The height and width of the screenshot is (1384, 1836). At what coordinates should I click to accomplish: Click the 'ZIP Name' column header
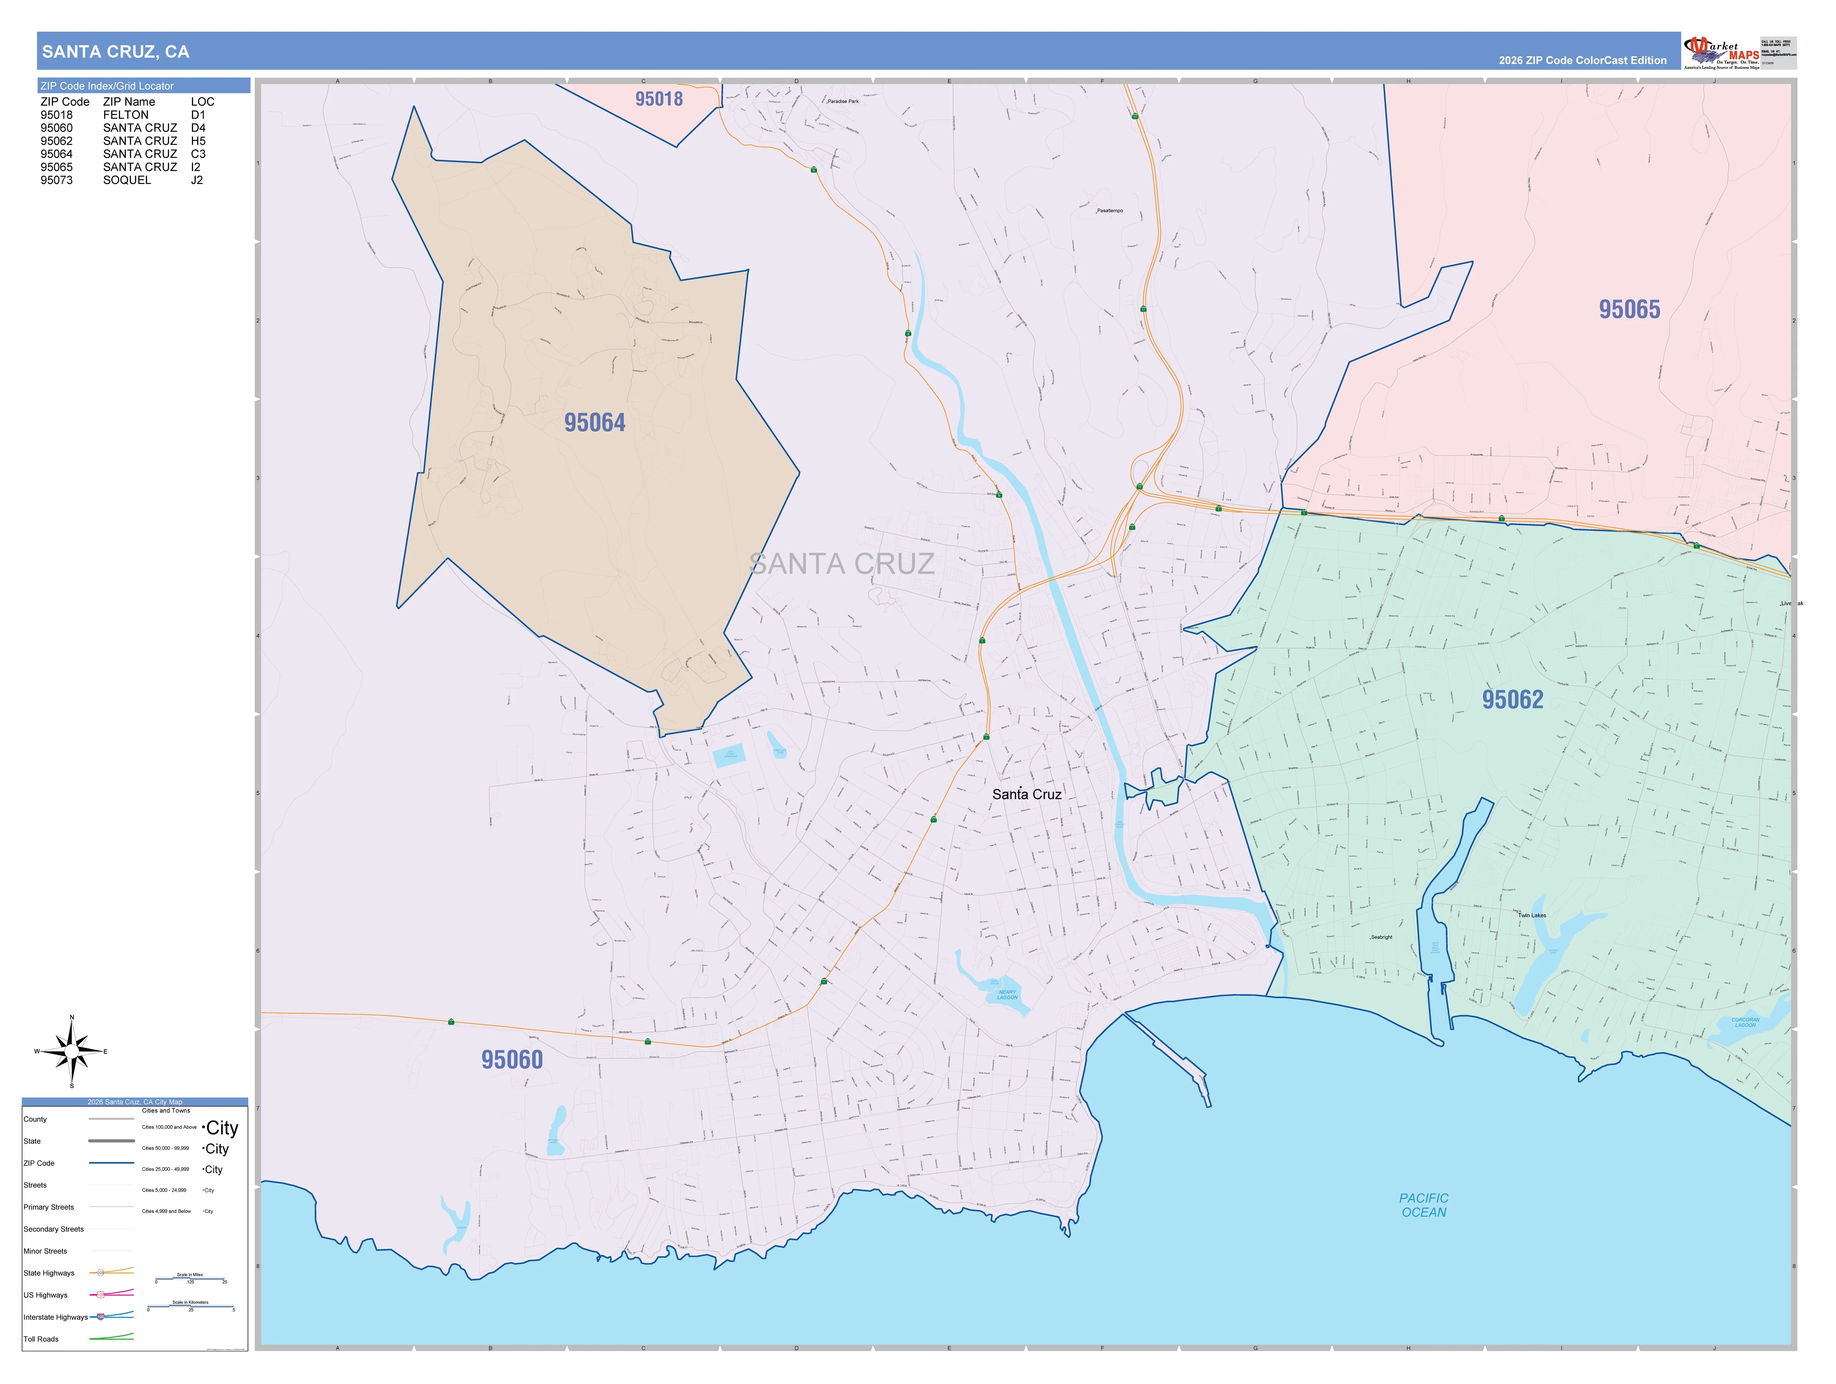[129, 102]
